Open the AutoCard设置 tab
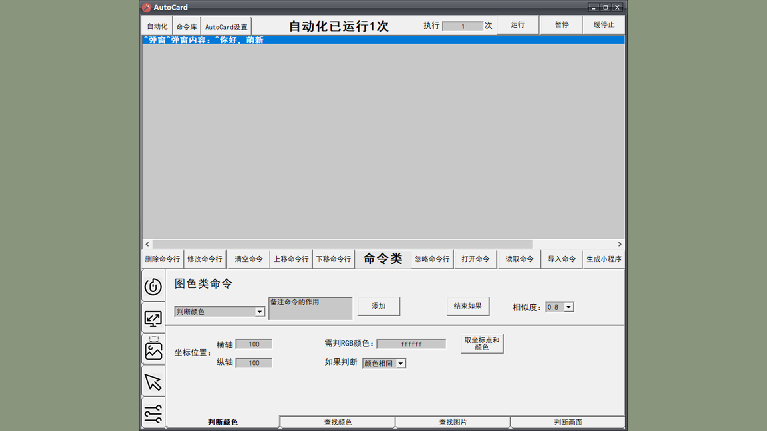This screenshot has width=767, height=431. pyautogui.click(x=226, y=26)
